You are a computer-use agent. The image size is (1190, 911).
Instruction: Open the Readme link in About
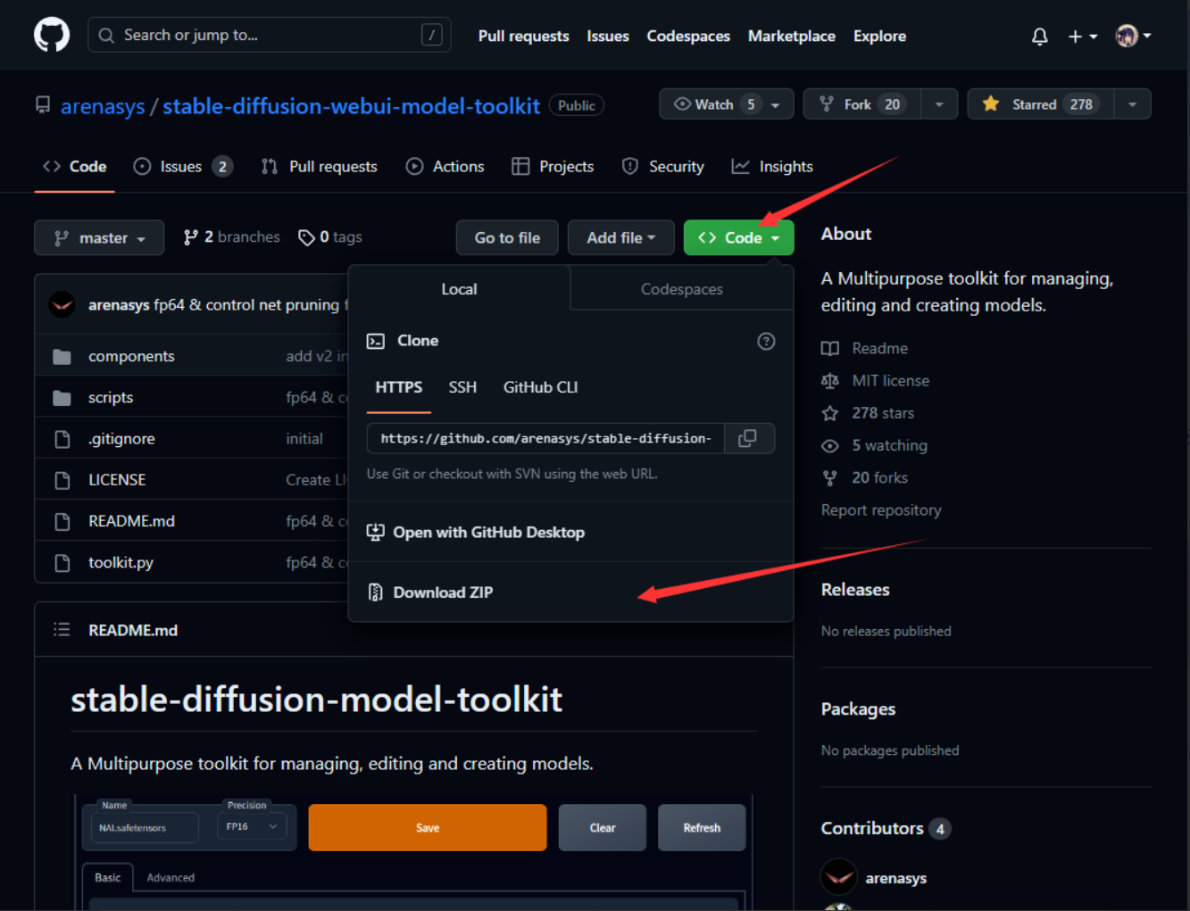879,349
